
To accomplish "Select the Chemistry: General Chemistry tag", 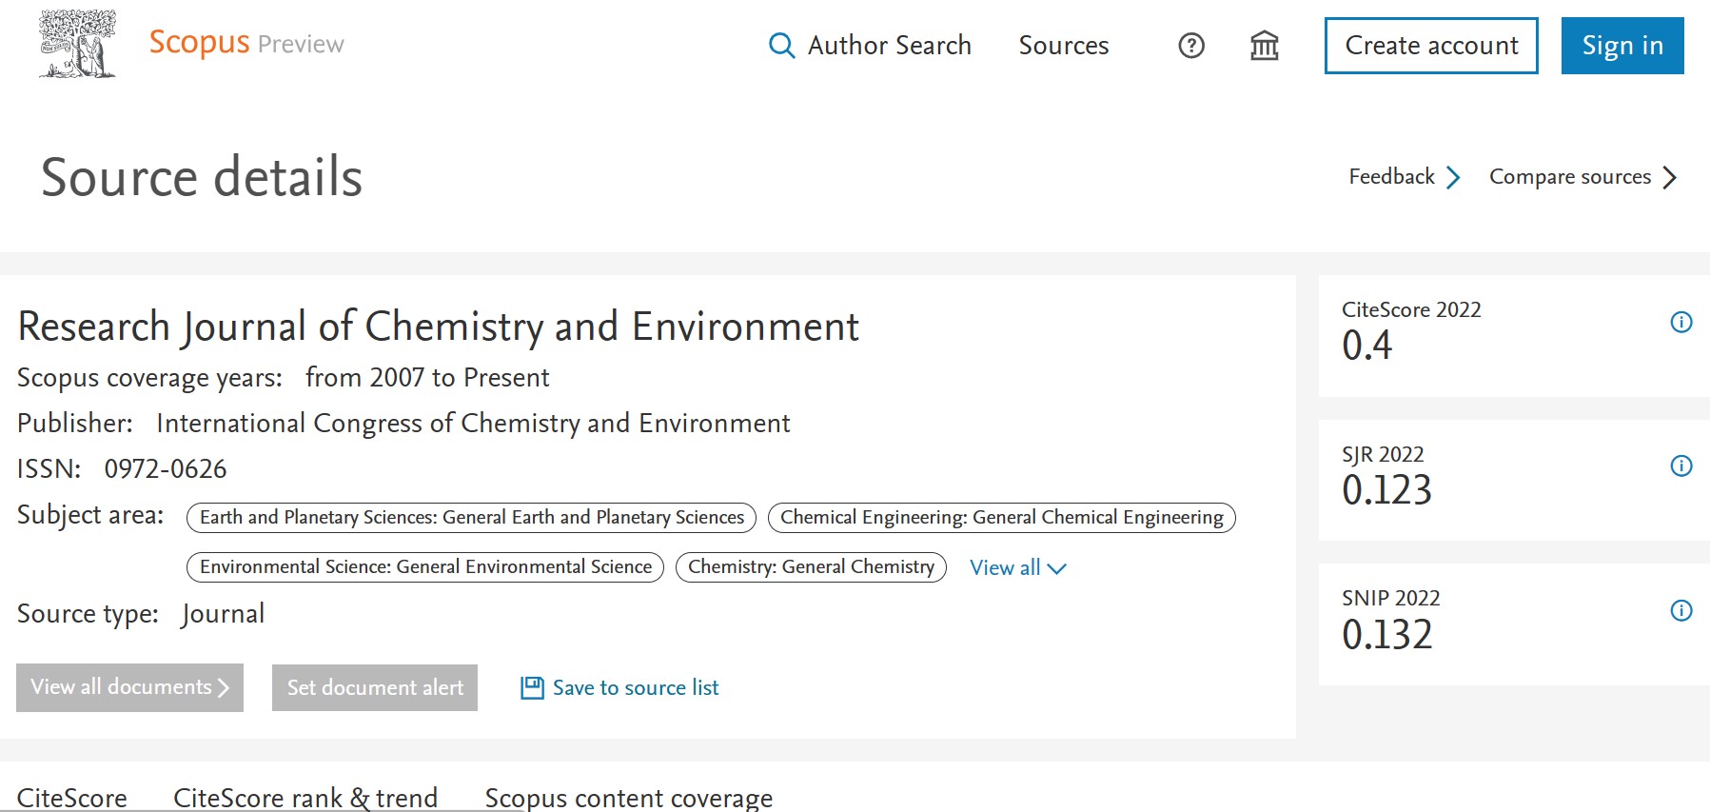I will coord(811,567).
